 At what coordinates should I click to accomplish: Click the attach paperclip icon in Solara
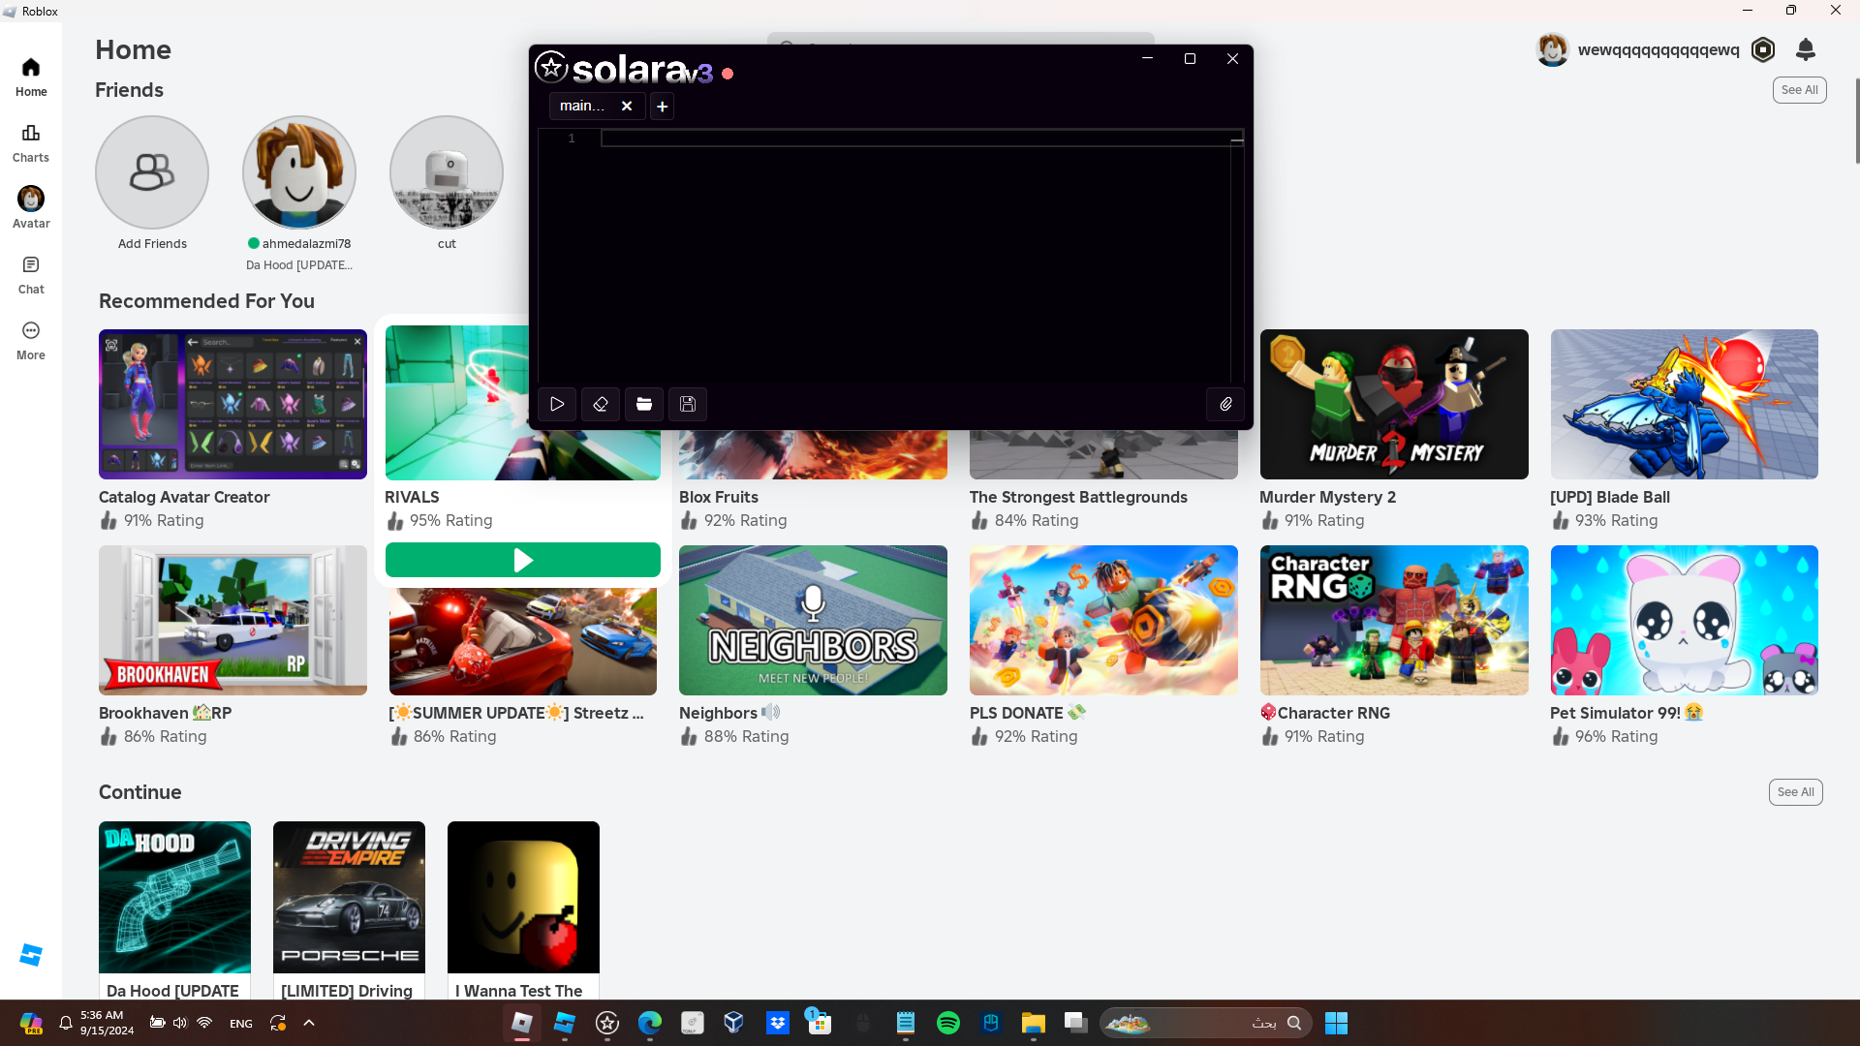point(1225,404)
